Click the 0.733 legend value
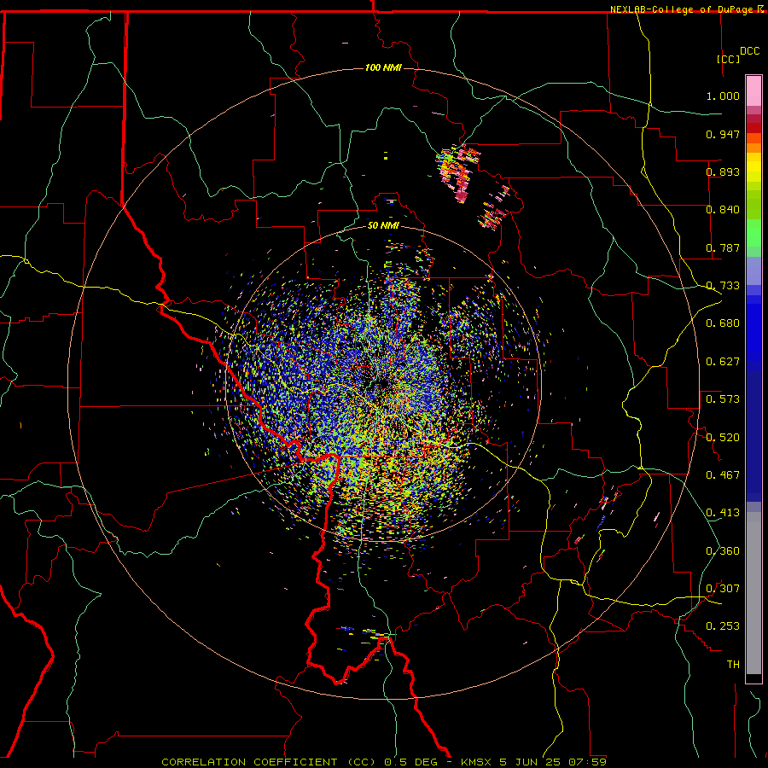 pos(723,286)
